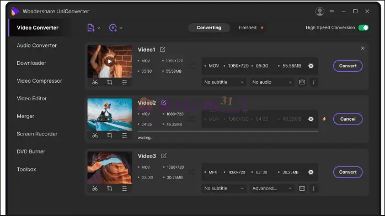Viewport: 385px width, 216px height.
Task: Switch to the Converting tab
Action: click(208, 28)
